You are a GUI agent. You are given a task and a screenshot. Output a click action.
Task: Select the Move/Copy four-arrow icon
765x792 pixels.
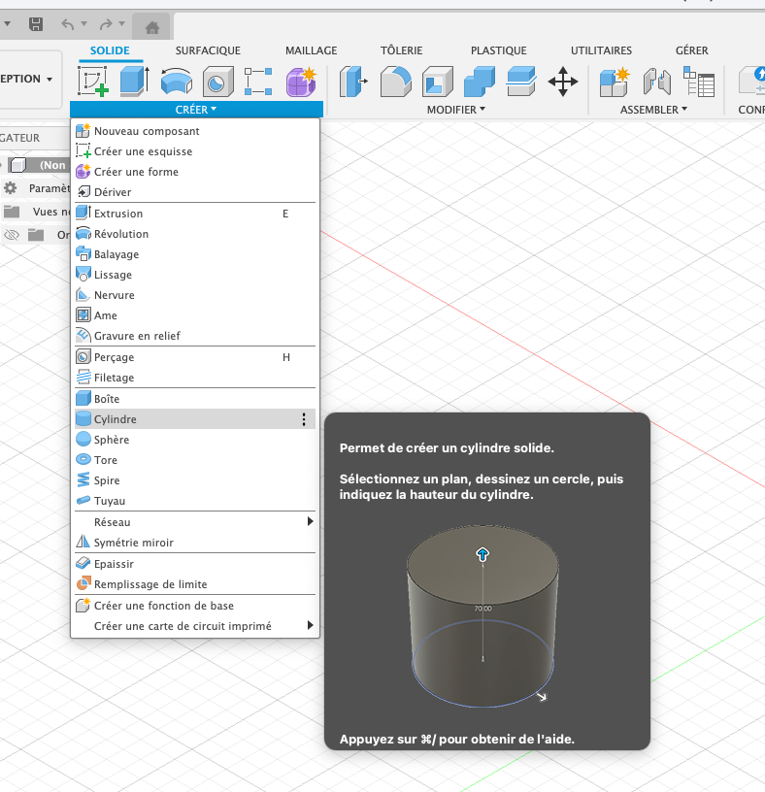(563, 82)
